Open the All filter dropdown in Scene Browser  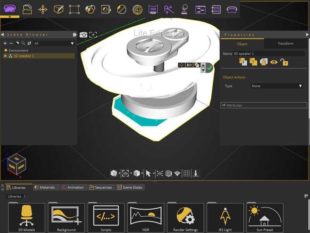point(53,43)
